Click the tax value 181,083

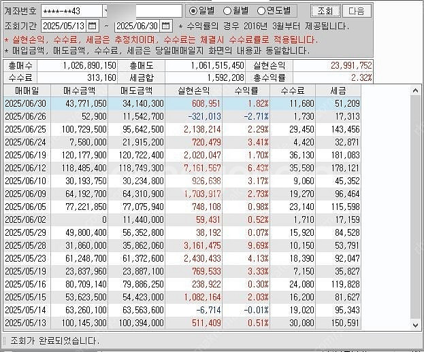(346, 155)
